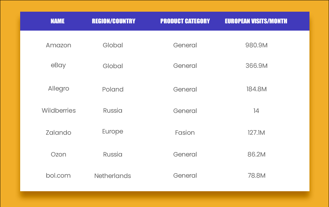This screenshot has height=207, width=329.
Task: Click the Fasion category cell
Action: click(185, 133)
